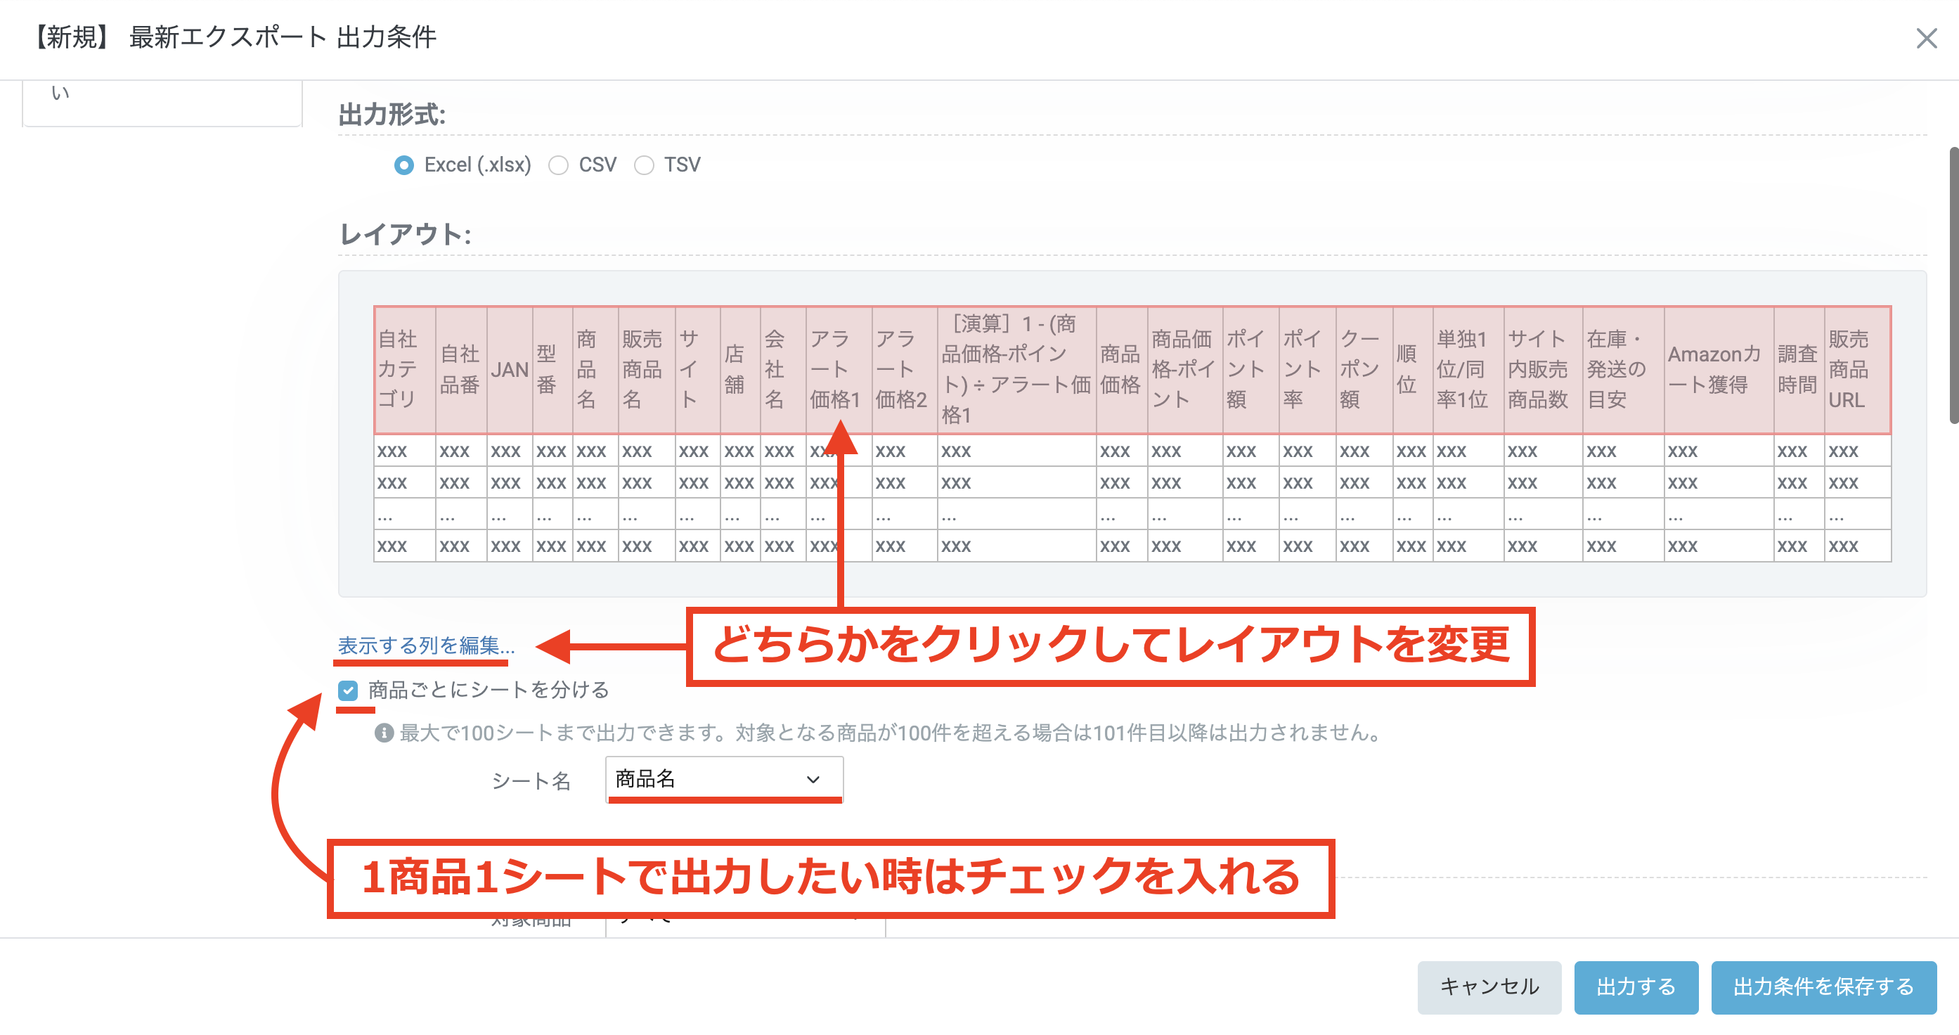Click the info icon beside 100-sheet note

click(383, 733)
